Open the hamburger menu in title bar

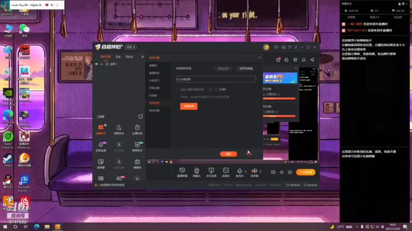tap(296, 47)
